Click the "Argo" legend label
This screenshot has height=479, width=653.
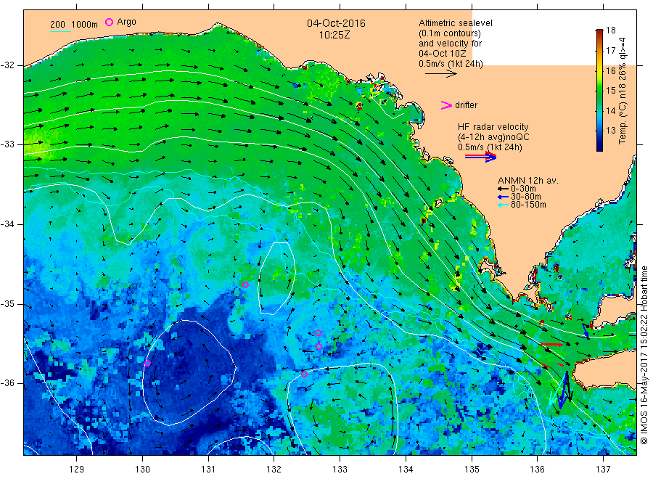(126, 22)
